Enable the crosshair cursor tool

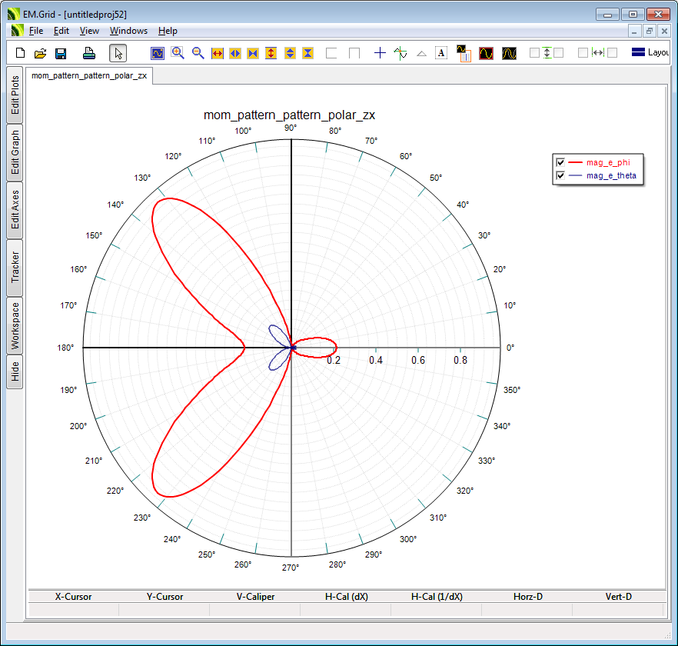click(x=380, y=53)
